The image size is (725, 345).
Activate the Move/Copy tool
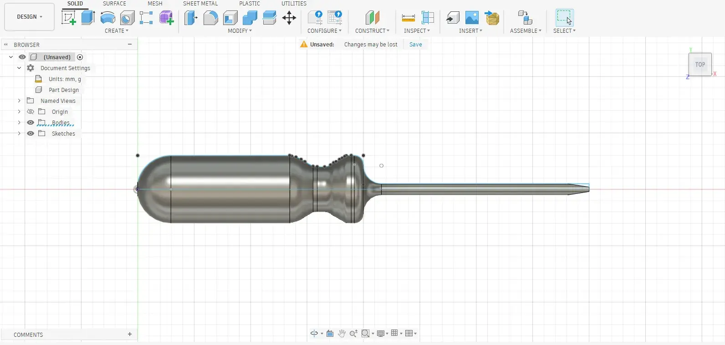point(289,18)
